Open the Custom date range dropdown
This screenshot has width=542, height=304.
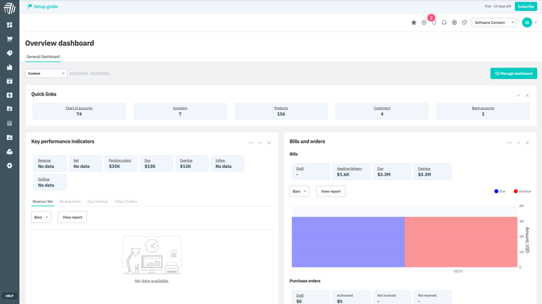pos(46,74)
